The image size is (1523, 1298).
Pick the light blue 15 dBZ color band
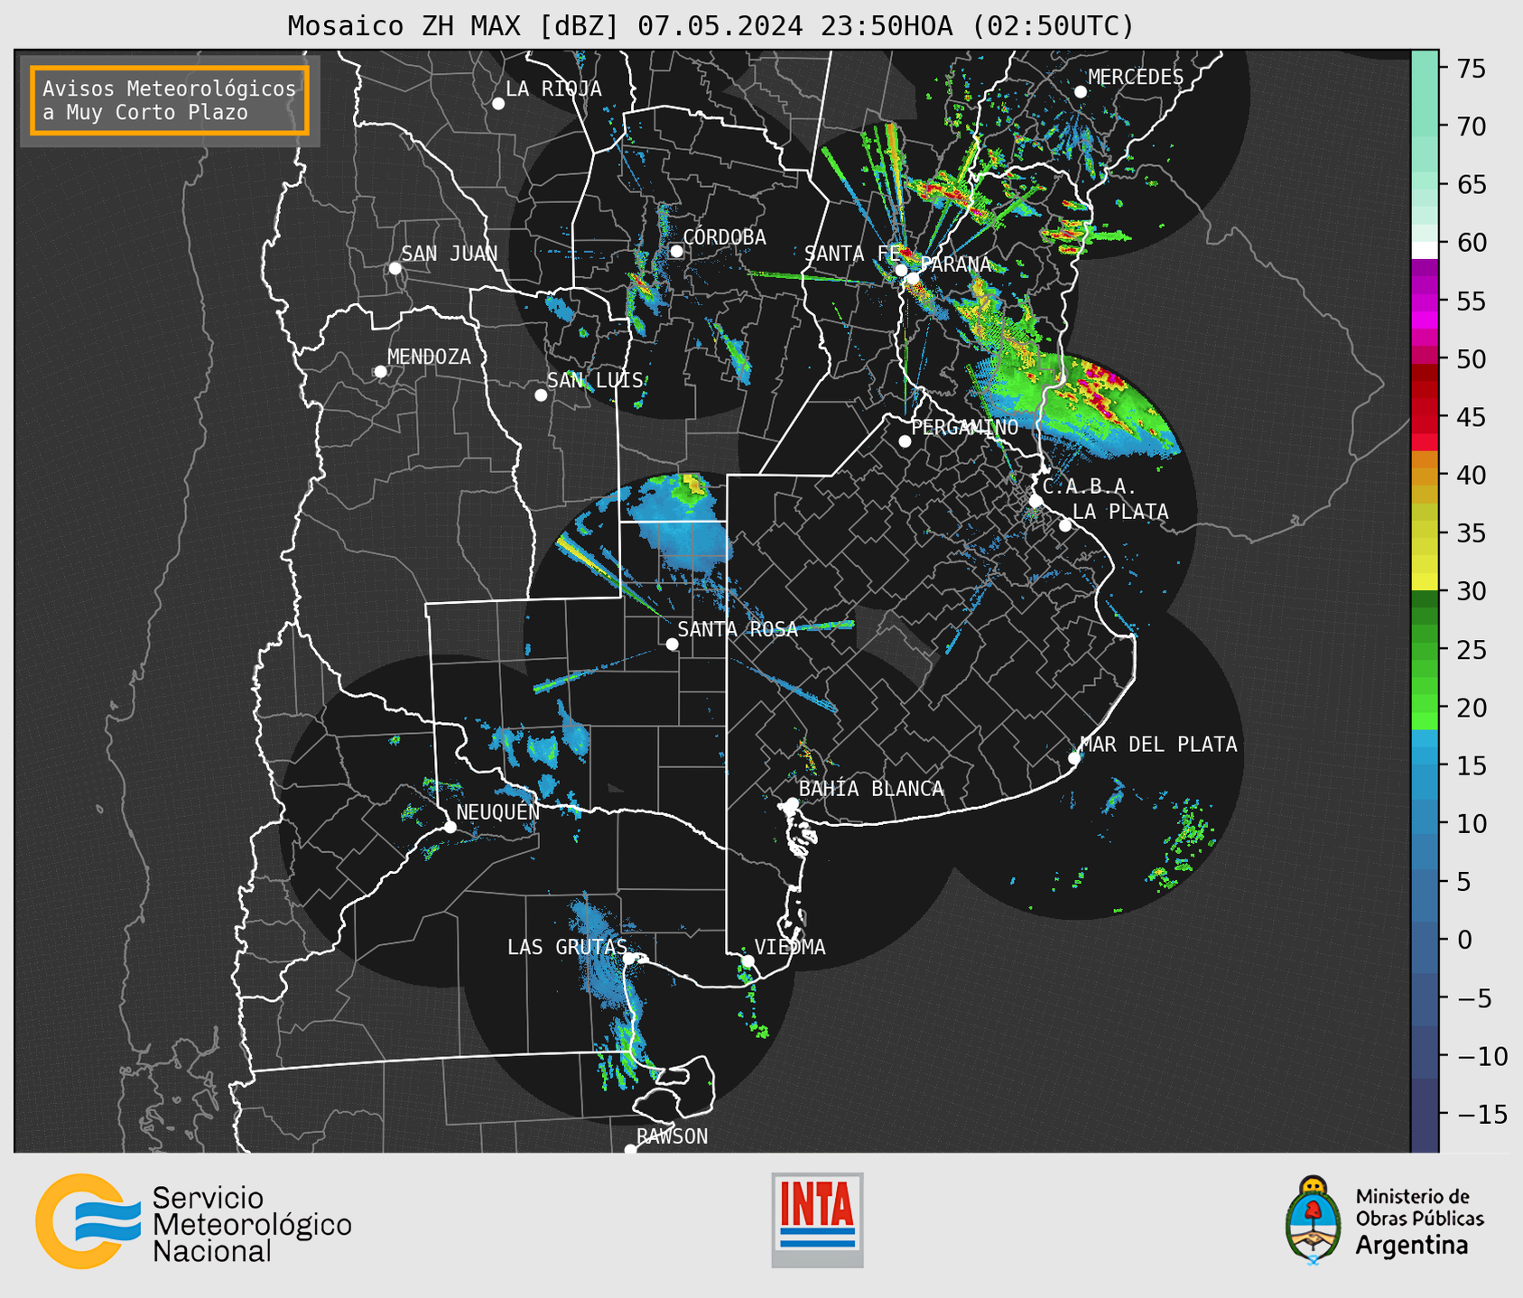[1425, 765]
